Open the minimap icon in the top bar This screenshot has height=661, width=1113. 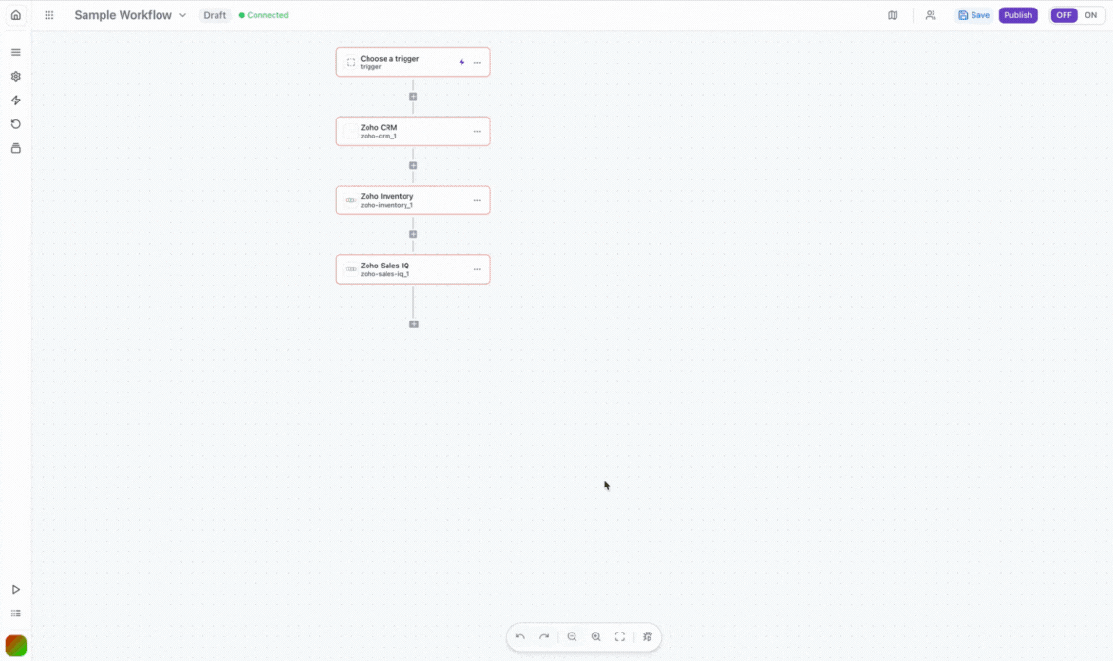point(893,15)
